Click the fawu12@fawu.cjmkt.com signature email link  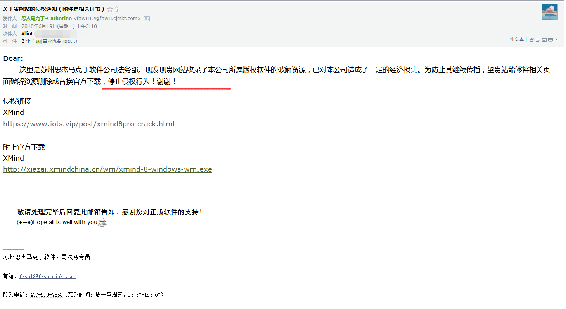[48, 276]
